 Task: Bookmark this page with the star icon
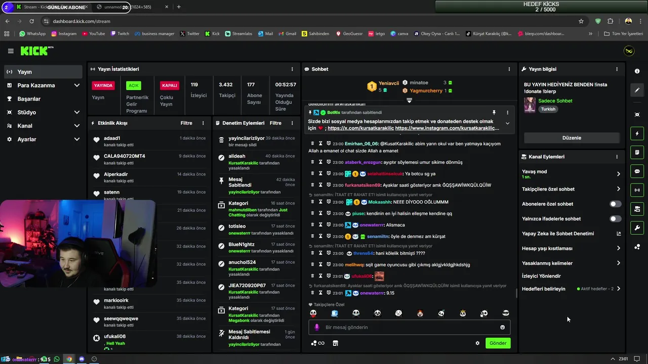(x=581, y=21)
